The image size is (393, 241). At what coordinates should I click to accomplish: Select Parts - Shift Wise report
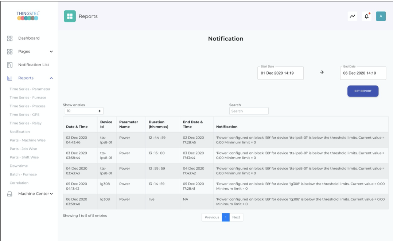coord(24,157)
